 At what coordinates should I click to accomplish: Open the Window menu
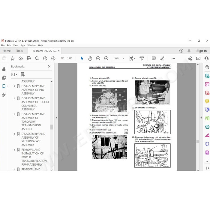click(31, 45)
